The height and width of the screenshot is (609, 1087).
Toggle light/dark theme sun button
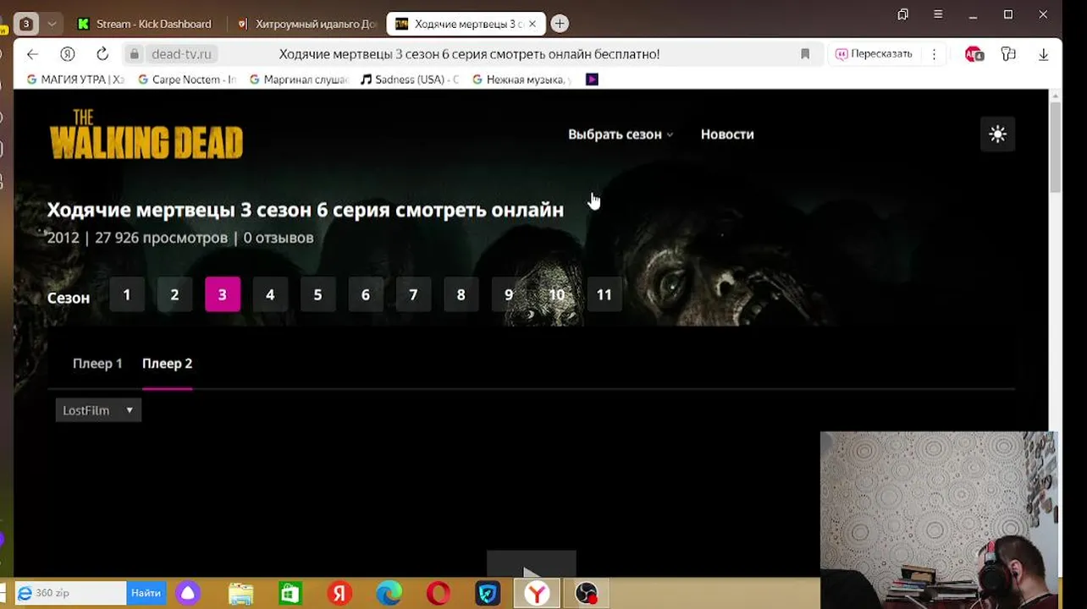[x=997, y=134]
